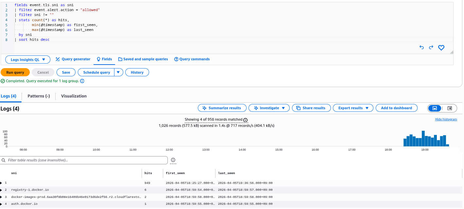
Task: Switch to the Visualization tab
Action: [x=74, y=96]
